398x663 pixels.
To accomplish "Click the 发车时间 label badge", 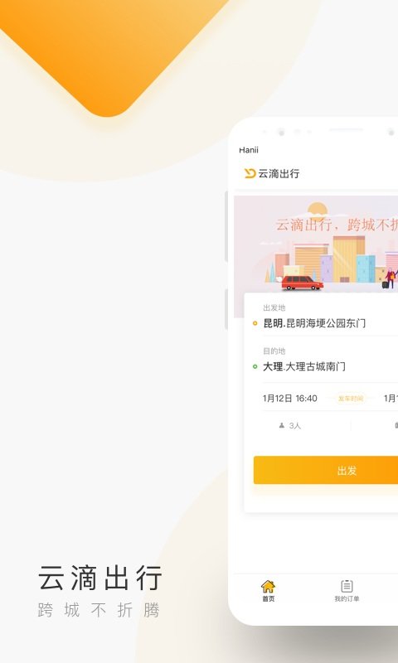I will click(x=351, y=399).
